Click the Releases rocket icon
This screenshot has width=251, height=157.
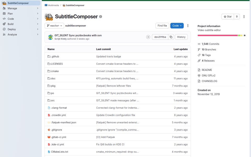pos(199,61)
